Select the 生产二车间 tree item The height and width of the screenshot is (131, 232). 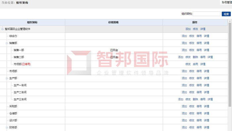[20, 92]
